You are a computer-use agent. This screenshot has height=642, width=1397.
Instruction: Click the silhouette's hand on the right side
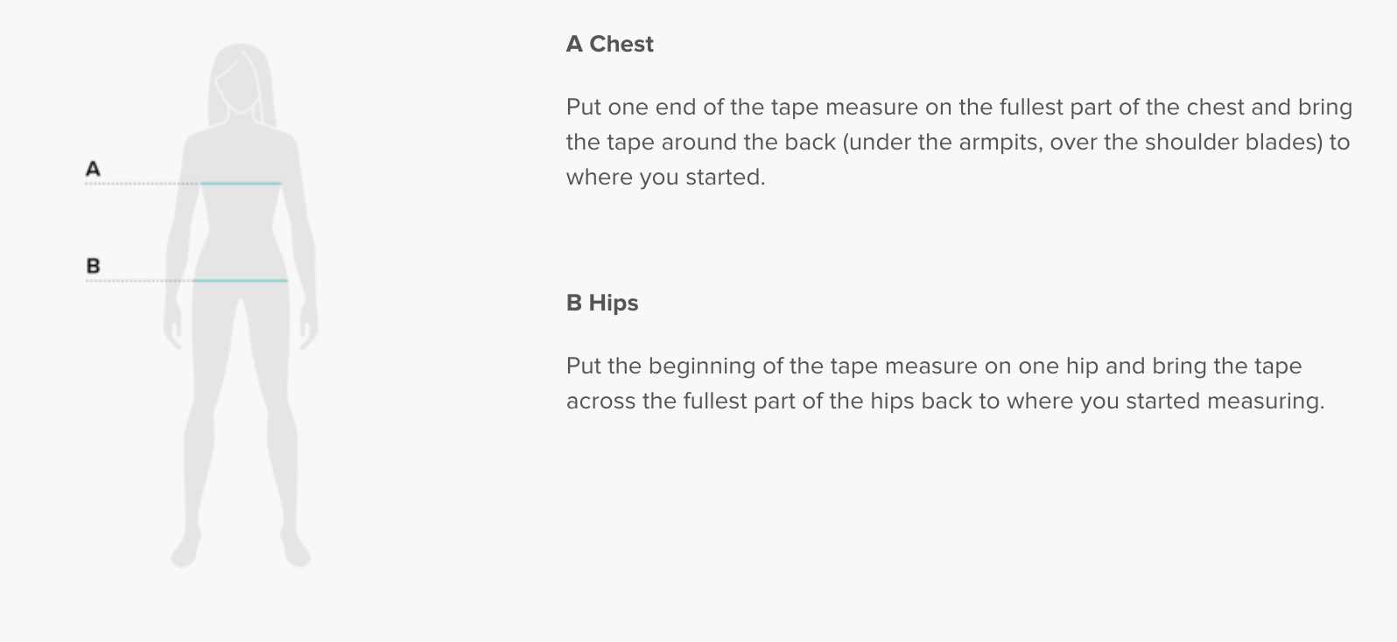click(308, 331)
